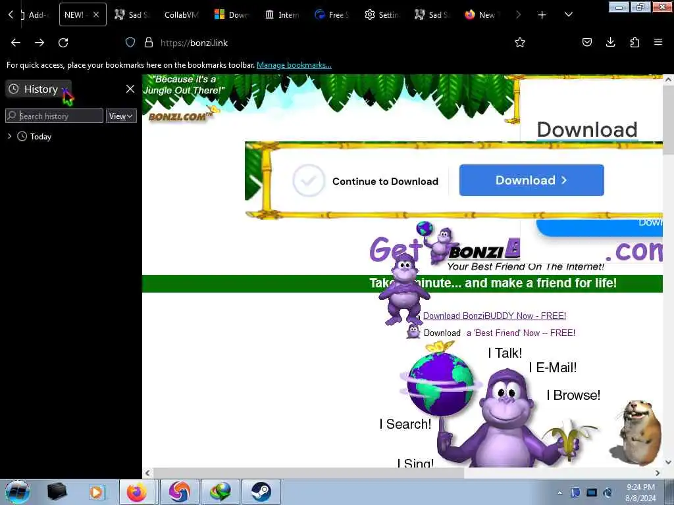
Task: Open the History sidebar switcher dropdown
Action: [x=39, y=89]
